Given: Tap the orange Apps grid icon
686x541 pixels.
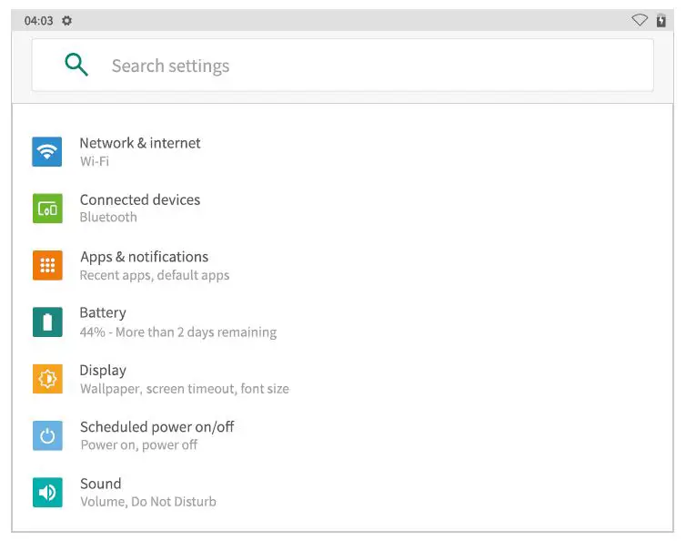Looking at the screenshot, I should 47,265.
